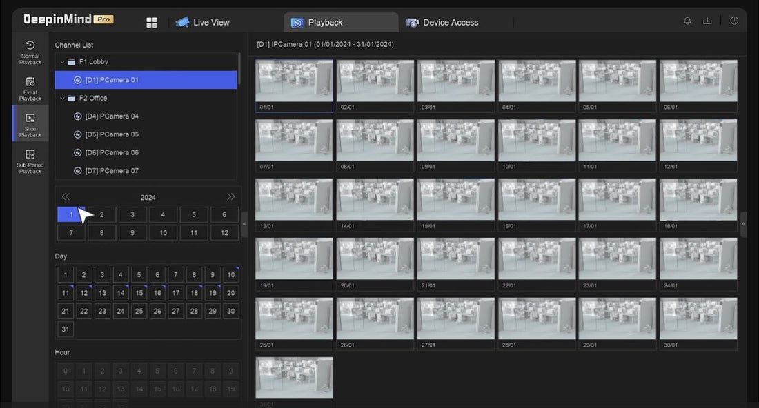Collapse the F2 Office folder
The height and width of the screenshot is (408, 759).
point(62,98)
